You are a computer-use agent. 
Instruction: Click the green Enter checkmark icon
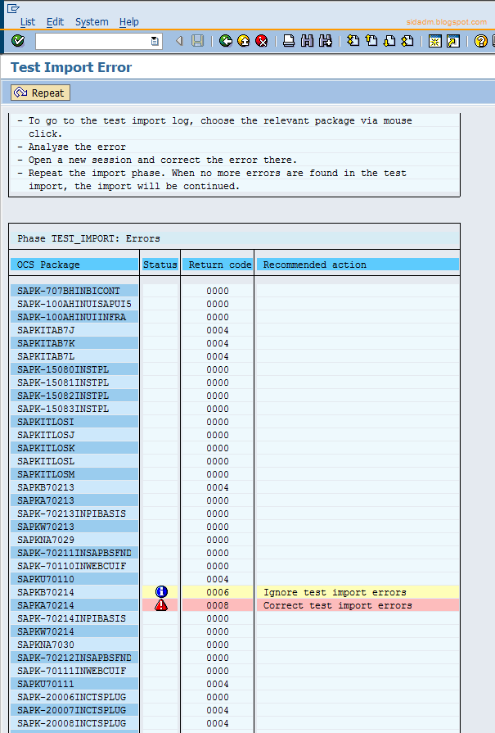tap(18, 41)
